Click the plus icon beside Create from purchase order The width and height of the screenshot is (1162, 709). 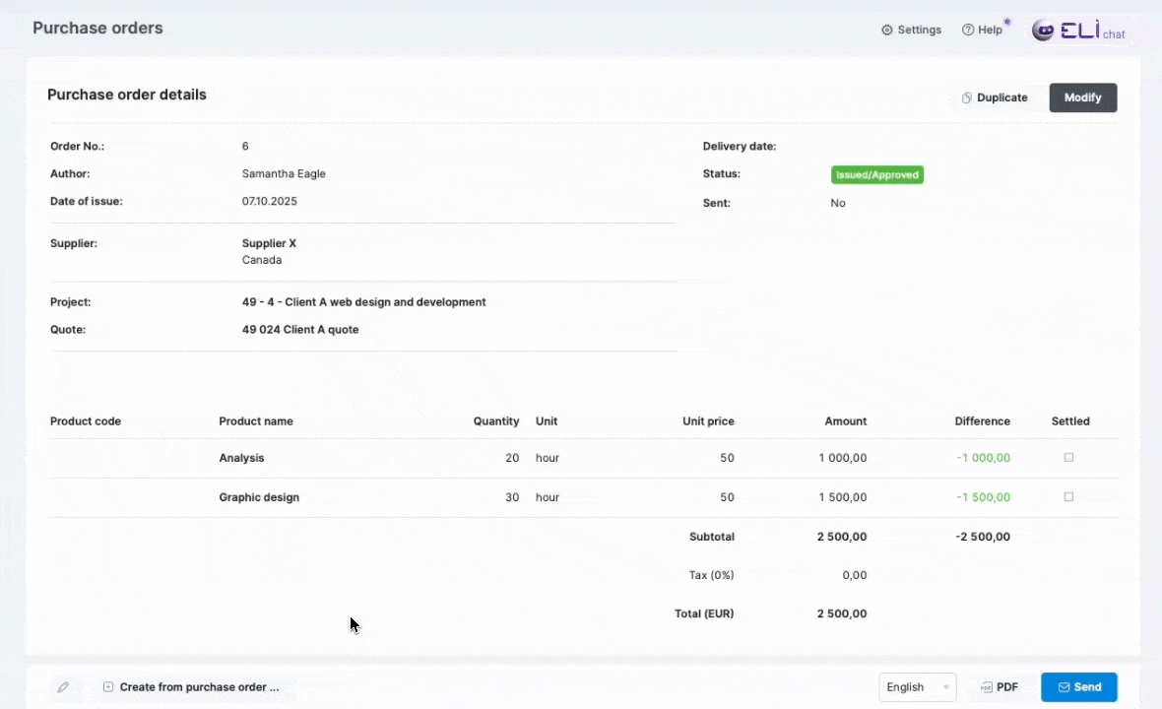[x=108, y=687]
